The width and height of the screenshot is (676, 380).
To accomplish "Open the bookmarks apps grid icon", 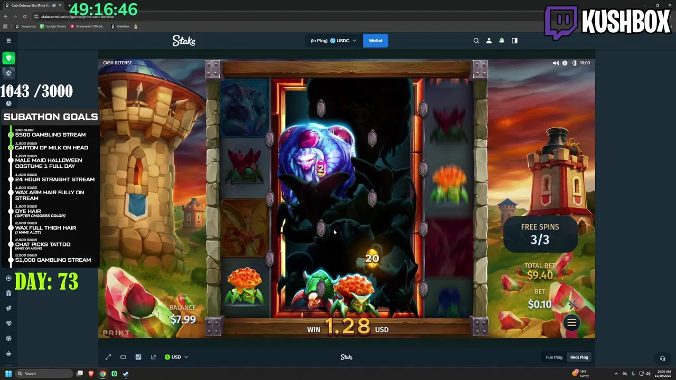I will [6, 26].
